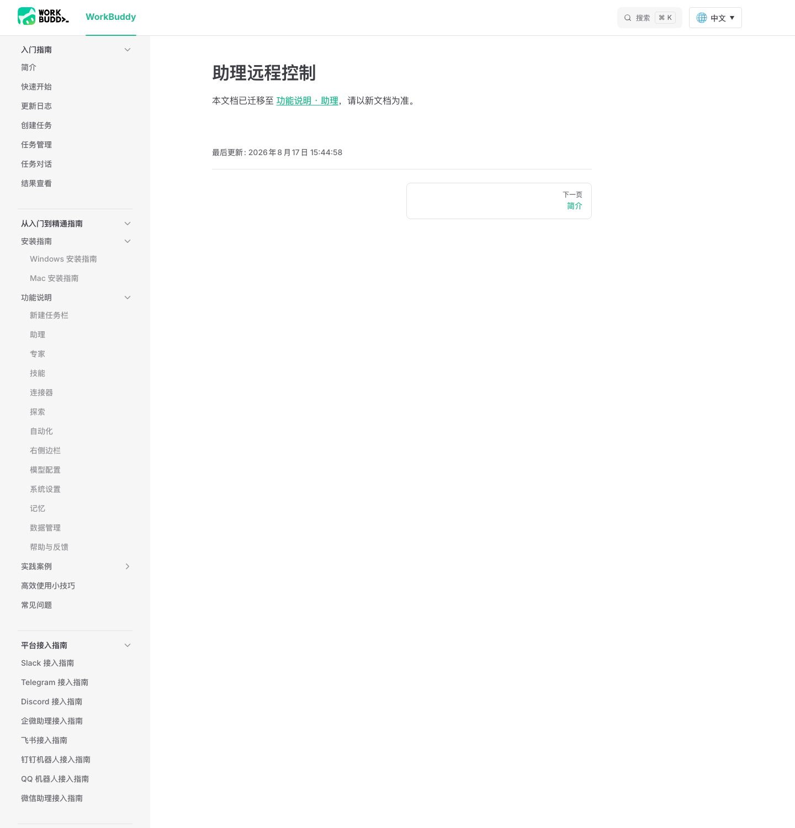Open 任务管理 in the sidebar
This screenshot has height=828, width=795.
(x=36, y=145)
